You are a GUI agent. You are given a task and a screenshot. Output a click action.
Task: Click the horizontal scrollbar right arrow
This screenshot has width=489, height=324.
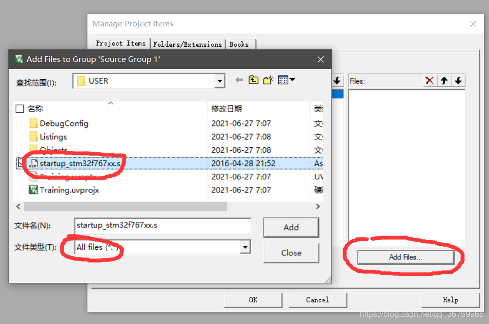[x=318, y=207]
